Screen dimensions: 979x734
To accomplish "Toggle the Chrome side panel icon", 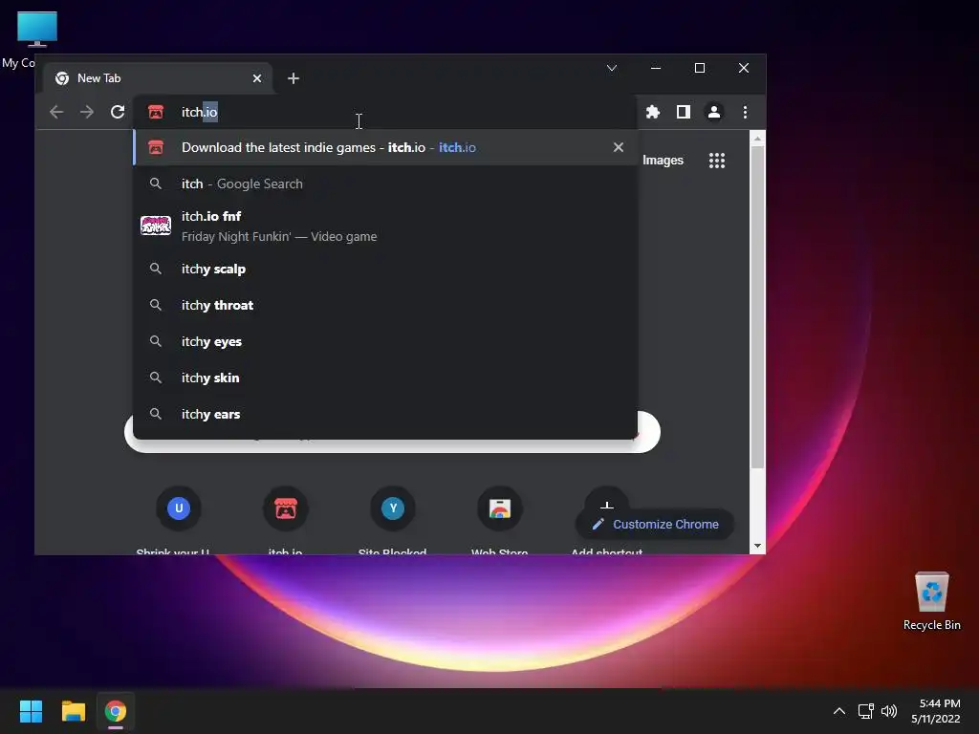I will [683, 112].
